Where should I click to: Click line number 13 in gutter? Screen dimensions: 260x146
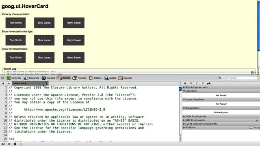[x=5, y=131]
